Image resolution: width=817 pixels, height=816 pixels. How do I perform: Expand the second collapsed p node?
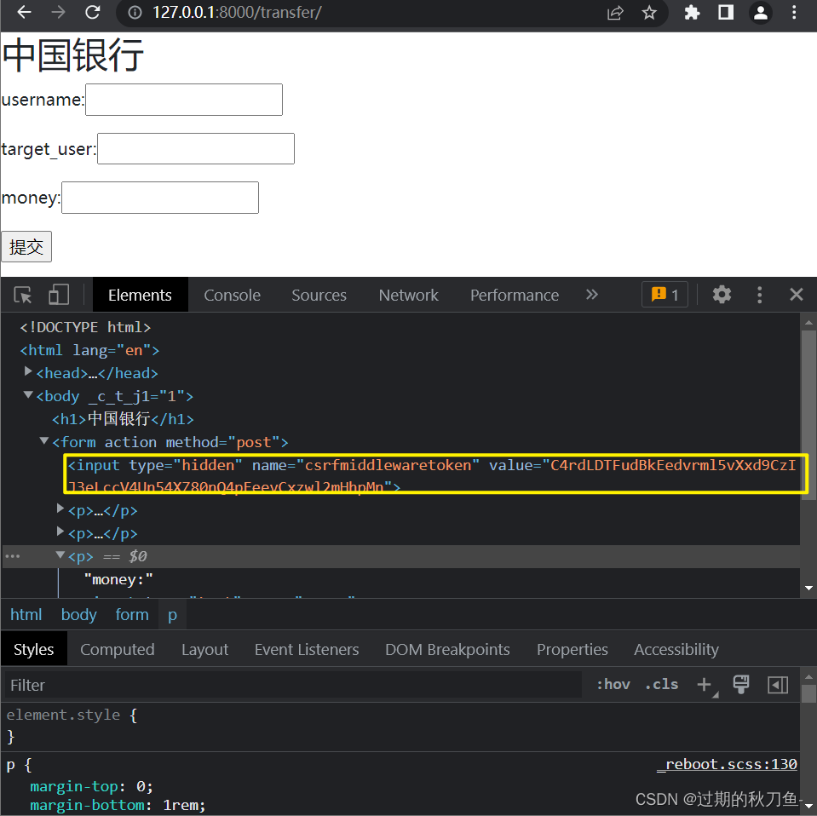[60, 532]
